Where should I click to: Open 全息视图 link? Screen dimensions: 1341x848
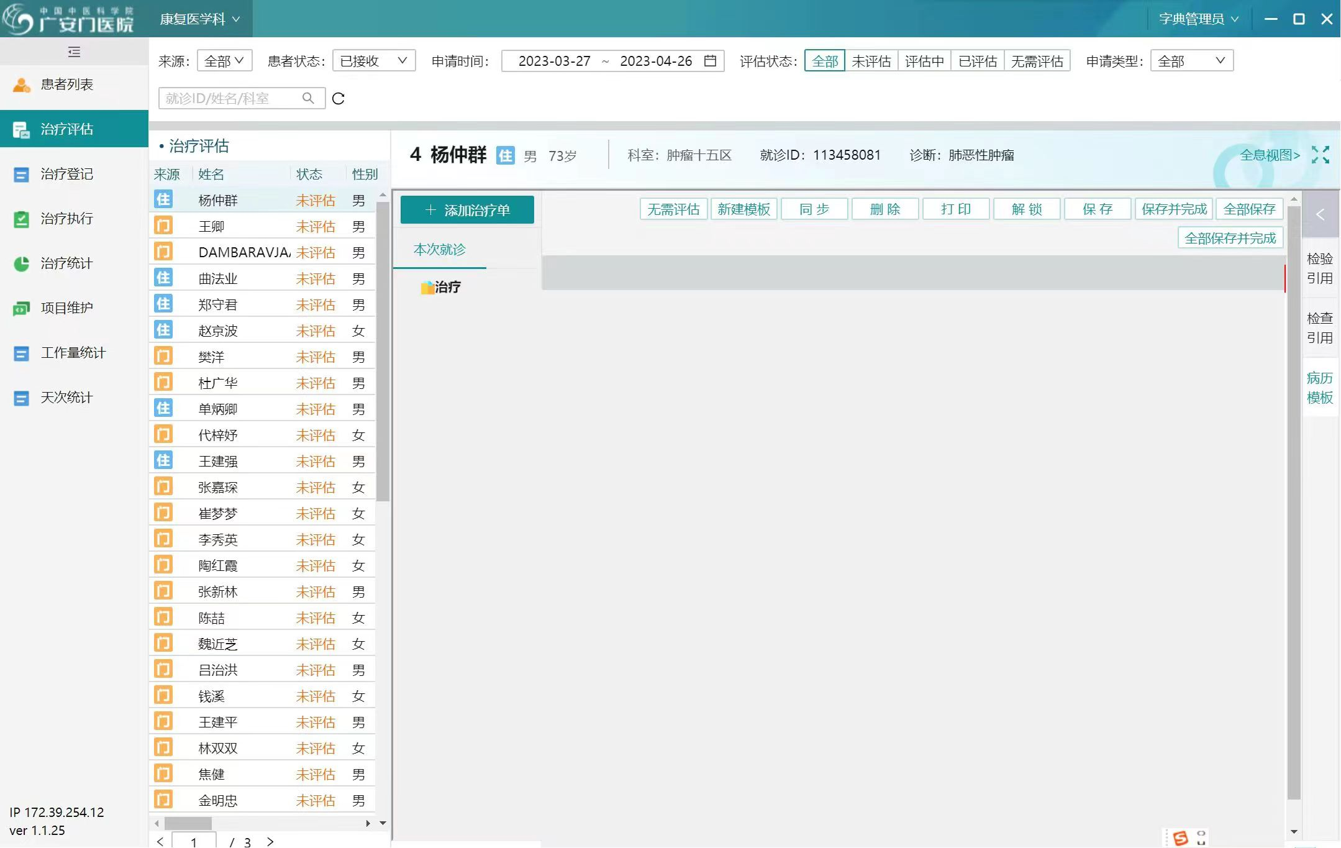(1270, 155)
